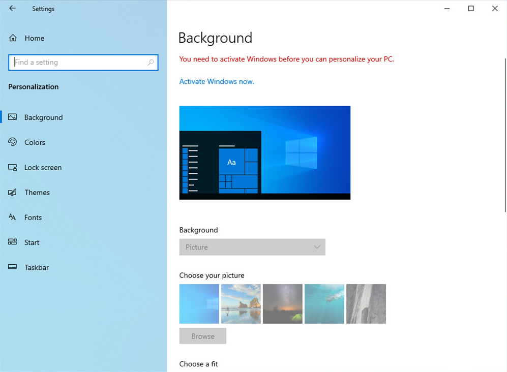Click the Background picture icon in sidebar

tap(12, 117)
